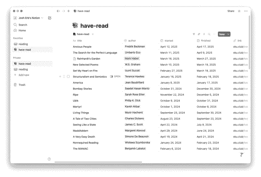
Task: Click the New button
Action: pyautogui.click(x=222, y=34)
